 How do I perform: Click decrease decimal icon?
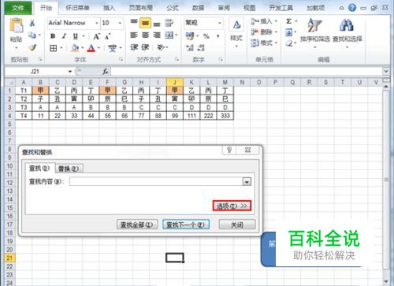point(201,47)
